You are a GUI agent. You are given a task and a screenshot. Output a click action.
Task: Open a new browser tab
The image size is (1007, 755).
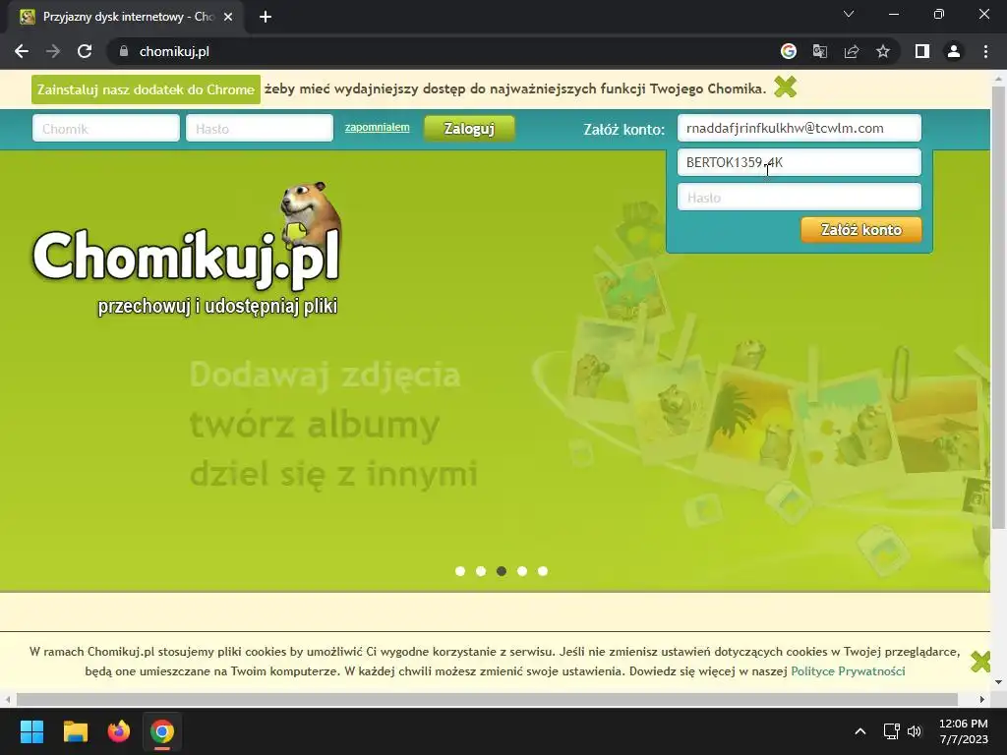coord(266,17)
